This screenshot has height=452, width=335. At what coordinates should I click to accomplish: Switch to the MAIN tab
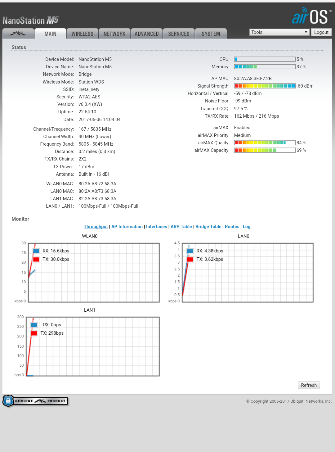[x=50, y=34]
